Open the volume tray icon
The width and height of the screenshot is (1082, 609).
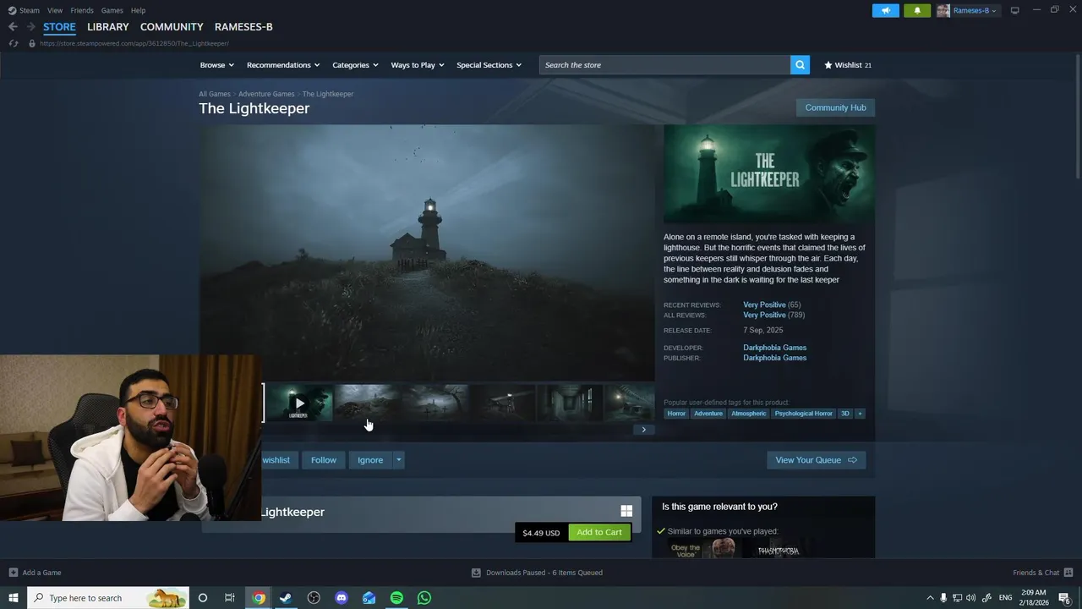tap(970, 598)
